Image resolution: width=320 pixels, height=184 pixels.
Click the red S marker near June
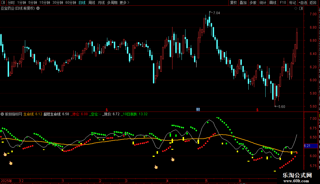pyautogui.click(x=257, y=110)
